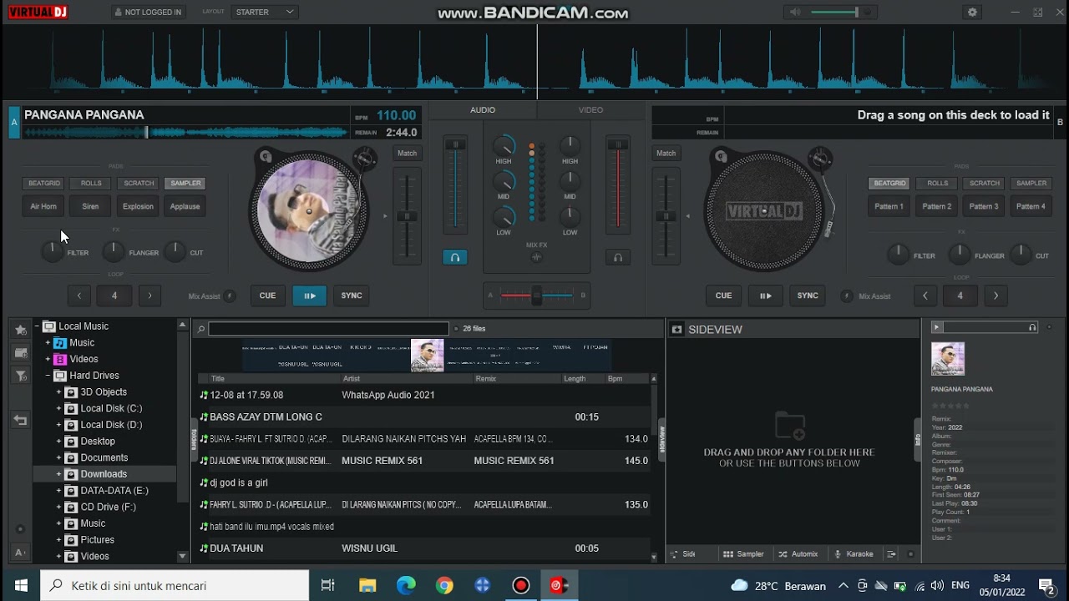The width and height of the screenshot is (1069, 601).
Task: Open the Automix tab in Sideview
Action: click(798, 554)
